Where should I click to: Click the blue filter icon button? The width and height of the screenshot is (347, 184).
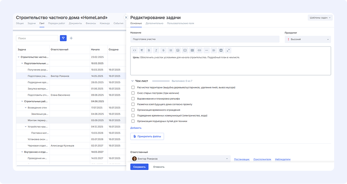coord(63,38)
